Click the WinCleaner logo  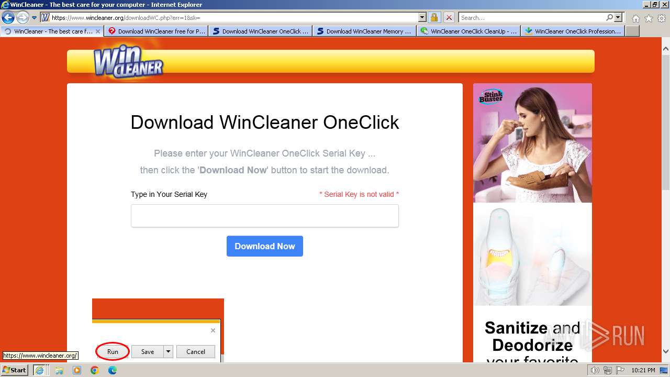(128, 62)
